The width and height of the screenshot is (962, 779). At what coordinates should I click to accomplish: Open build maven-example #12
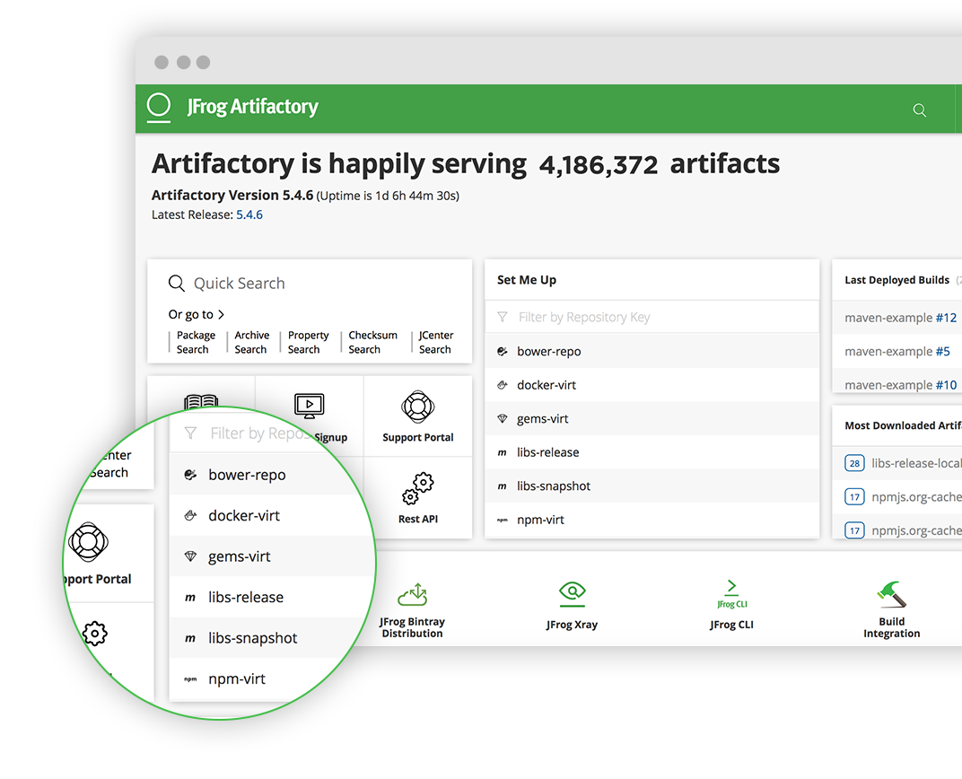(x=901, y=318)
